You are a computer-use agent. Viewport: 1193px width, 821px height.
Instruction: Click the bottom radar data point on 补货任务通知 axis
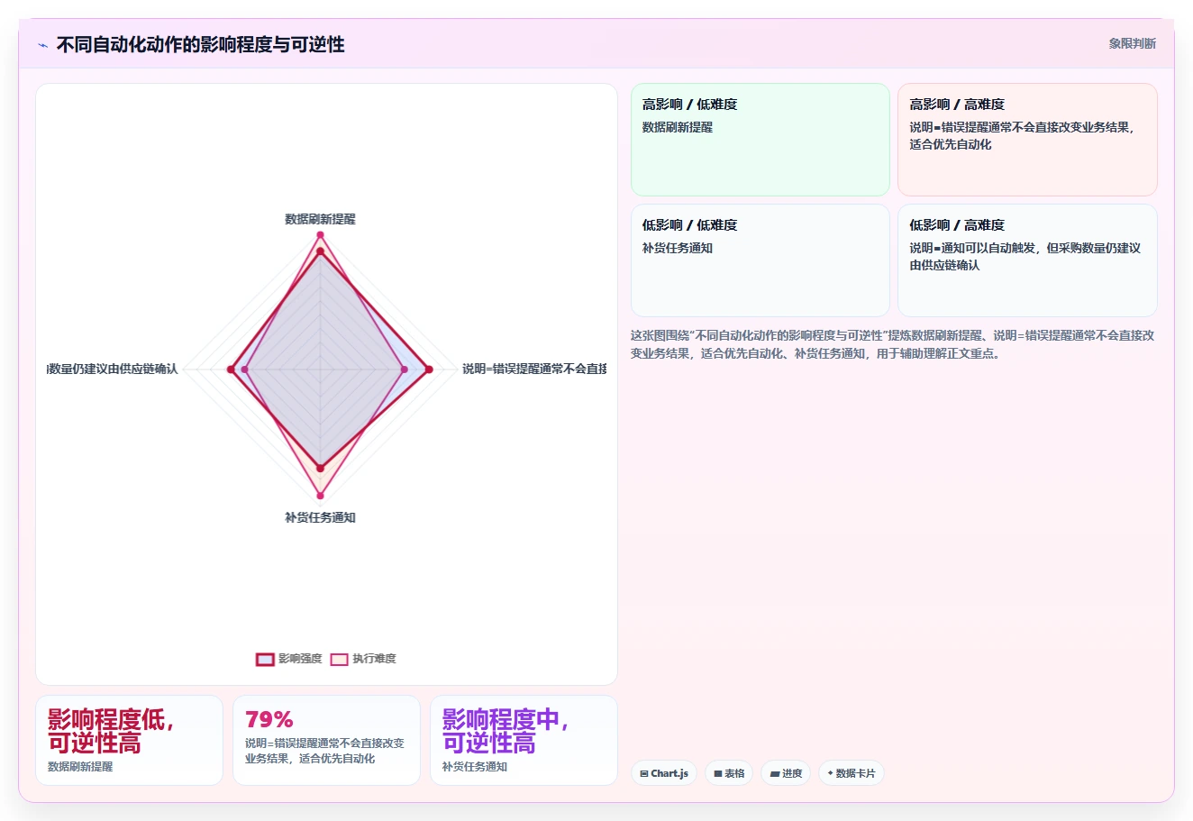pyautogui.click(x=320, y=496)
